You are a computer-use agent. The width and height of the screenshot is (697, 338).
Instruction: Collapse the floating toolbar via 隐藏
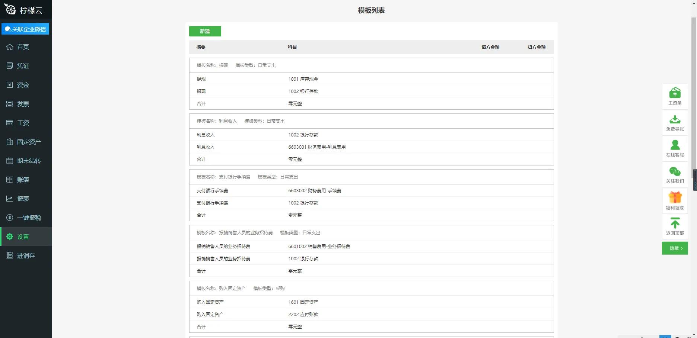(x=675, y=248)
